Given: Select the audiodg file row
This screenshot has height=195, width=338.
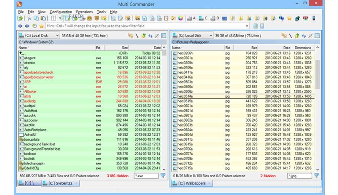Looking at the screenshot, I should tap(90, 101).
